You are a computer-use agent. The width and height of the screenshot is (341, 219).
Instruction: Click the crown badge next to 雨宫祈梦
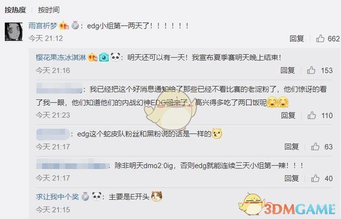tap(64, 26)
